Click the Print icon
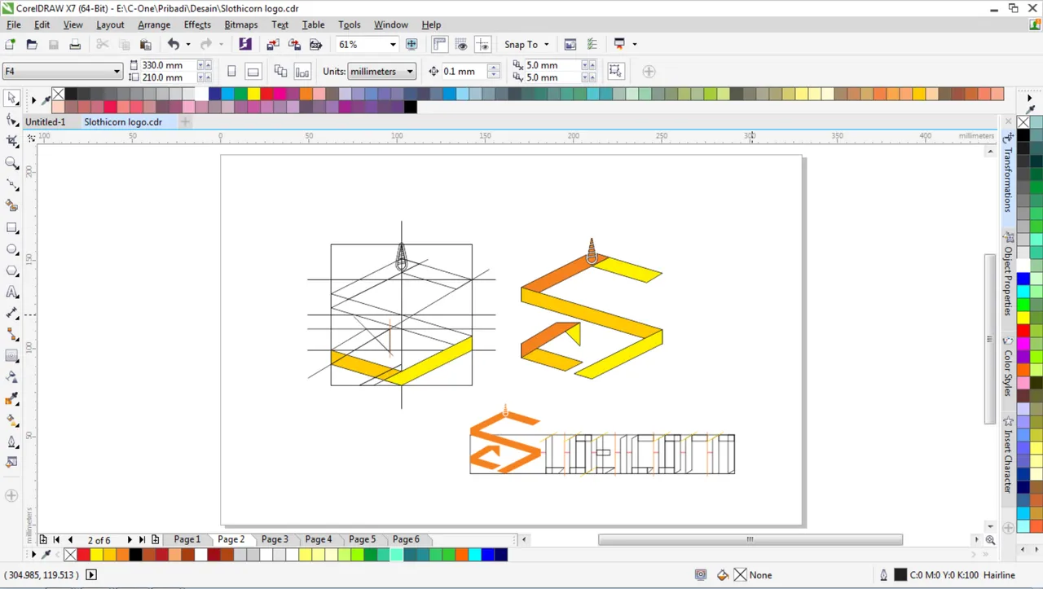The height and width of the screenshot is (589, 1043). 75,44
